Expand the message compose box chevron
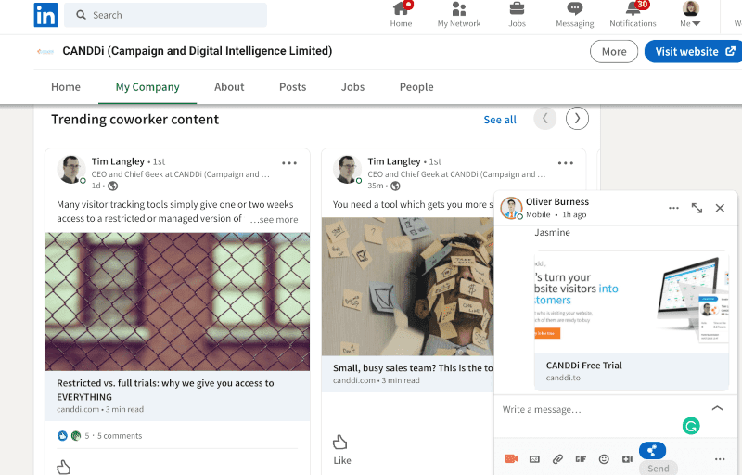This screenshot has height=475, width=742. click(x=717, y=408)
